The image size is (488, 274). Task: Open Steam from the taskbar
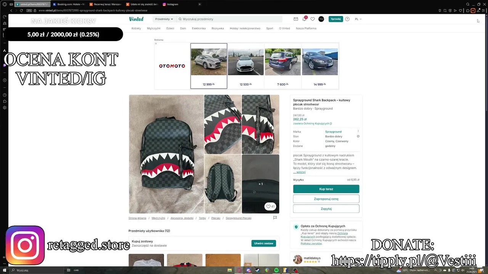coord(258,270)
